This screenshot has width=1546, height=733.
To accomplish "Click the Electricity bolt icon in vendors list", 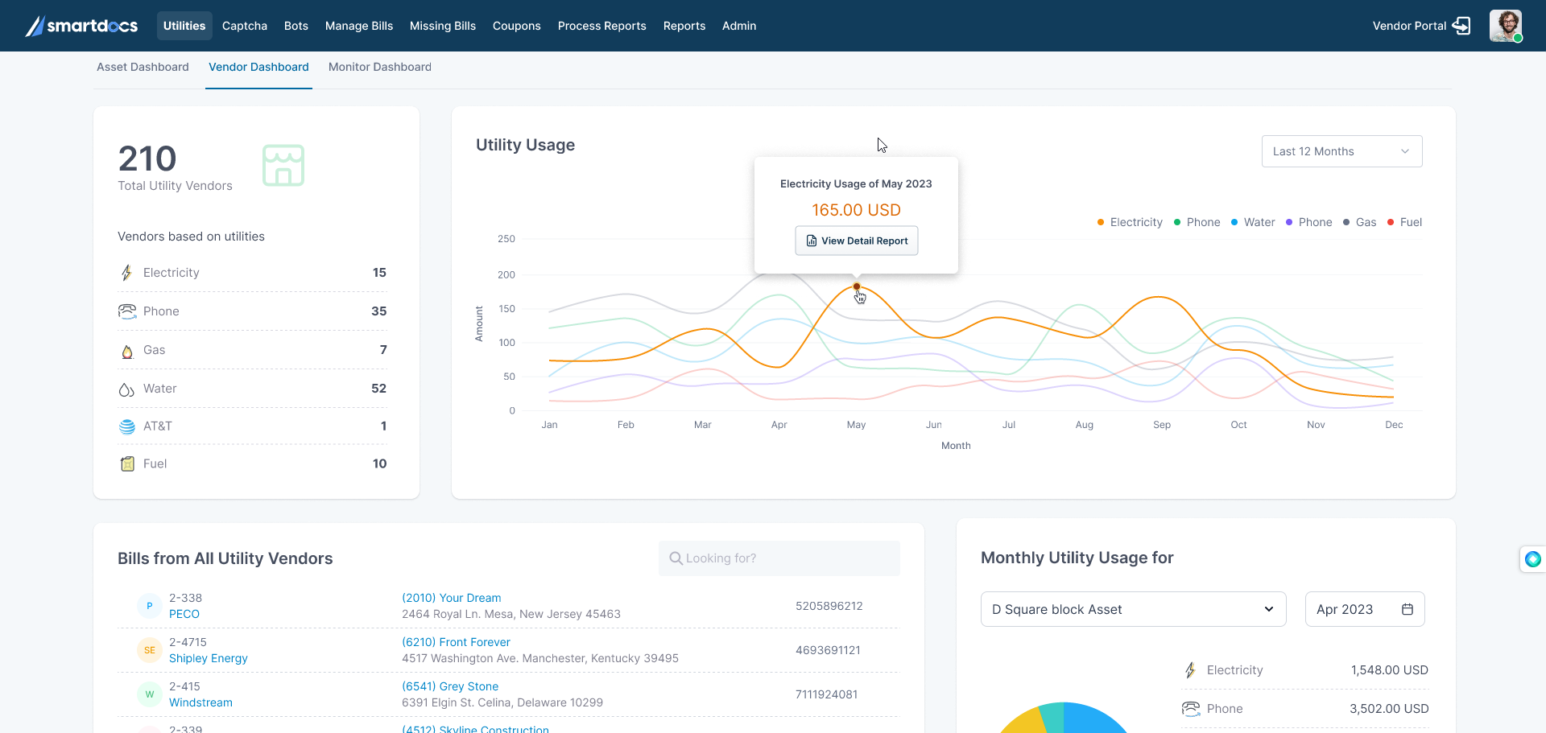I will pyautogui.click(x=126, y=273).
